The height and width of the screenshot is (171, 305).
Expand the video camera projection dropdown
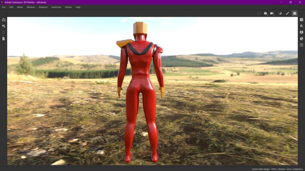click(272, 13)
